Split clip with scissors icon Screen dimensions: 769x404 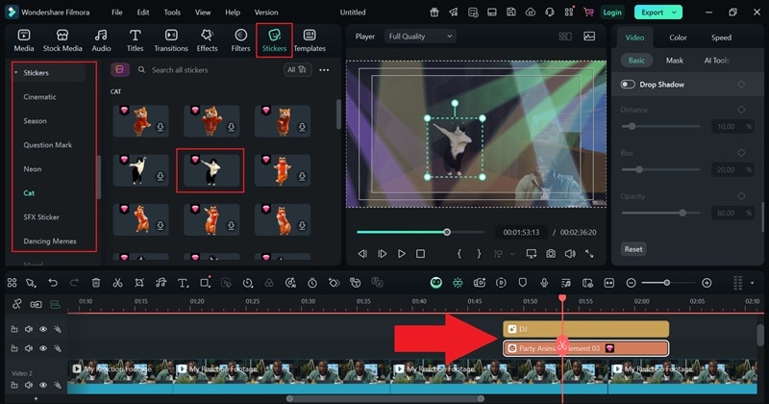pyautogui.click(x=117, y=282)
